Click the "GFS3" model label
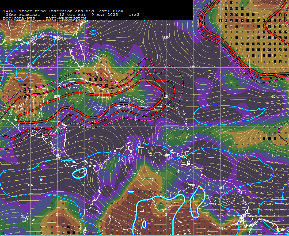Screen dimensions: 289x236 pyautogui.click(x=134, y=15)
